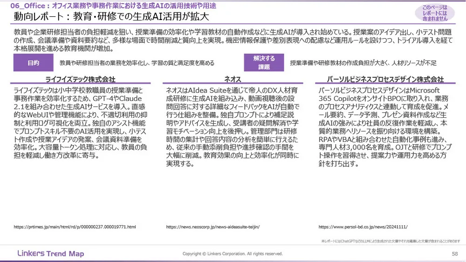Open the prtimes.jp source link
The image size is (466, 262).
tap(75, 227)
